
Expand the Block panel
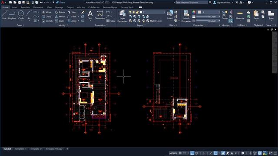pos(173,25)
